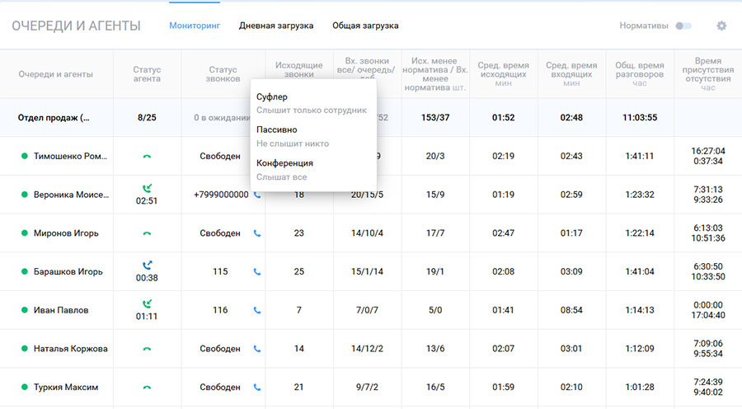Open the Дневная загрузка tab
This screenshot has width=742, height=409.
point(276,26)
